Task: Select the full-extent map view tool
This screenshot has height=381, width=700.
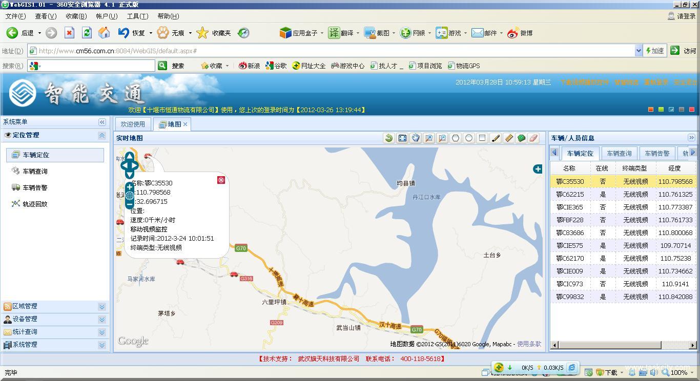Action: (x=402, y=138)
